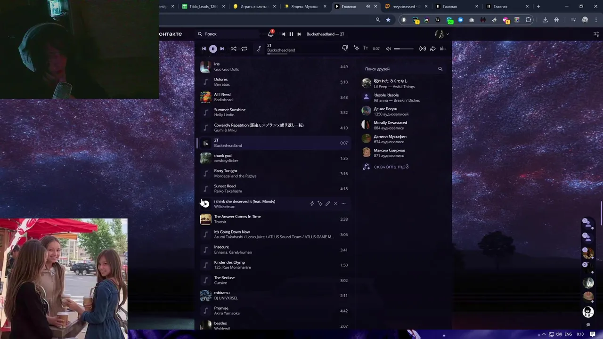
Task: Open the equalizer bars icon
Action: (x=443, y=48)
